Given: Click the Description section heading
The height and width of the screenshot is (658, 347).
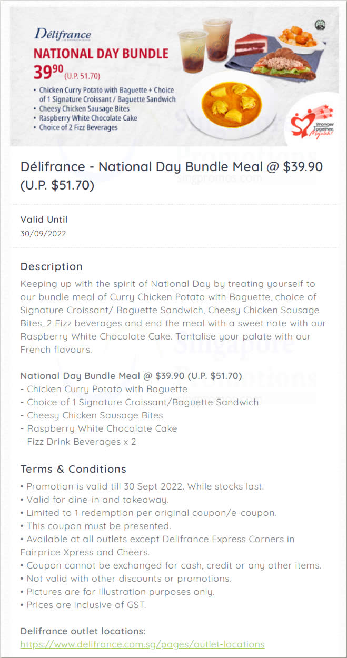Looking at the screenshot, I should pos(52,266).
